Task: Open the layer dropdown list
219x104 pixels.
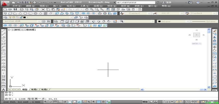Action: [x=71, y=17]
